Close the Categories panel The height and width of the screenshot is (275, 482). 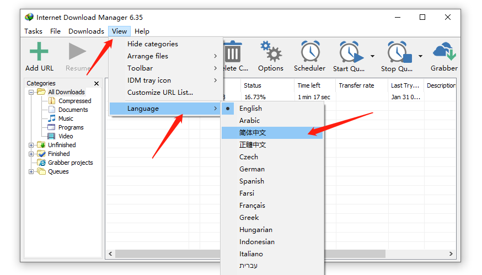[97, 83]
